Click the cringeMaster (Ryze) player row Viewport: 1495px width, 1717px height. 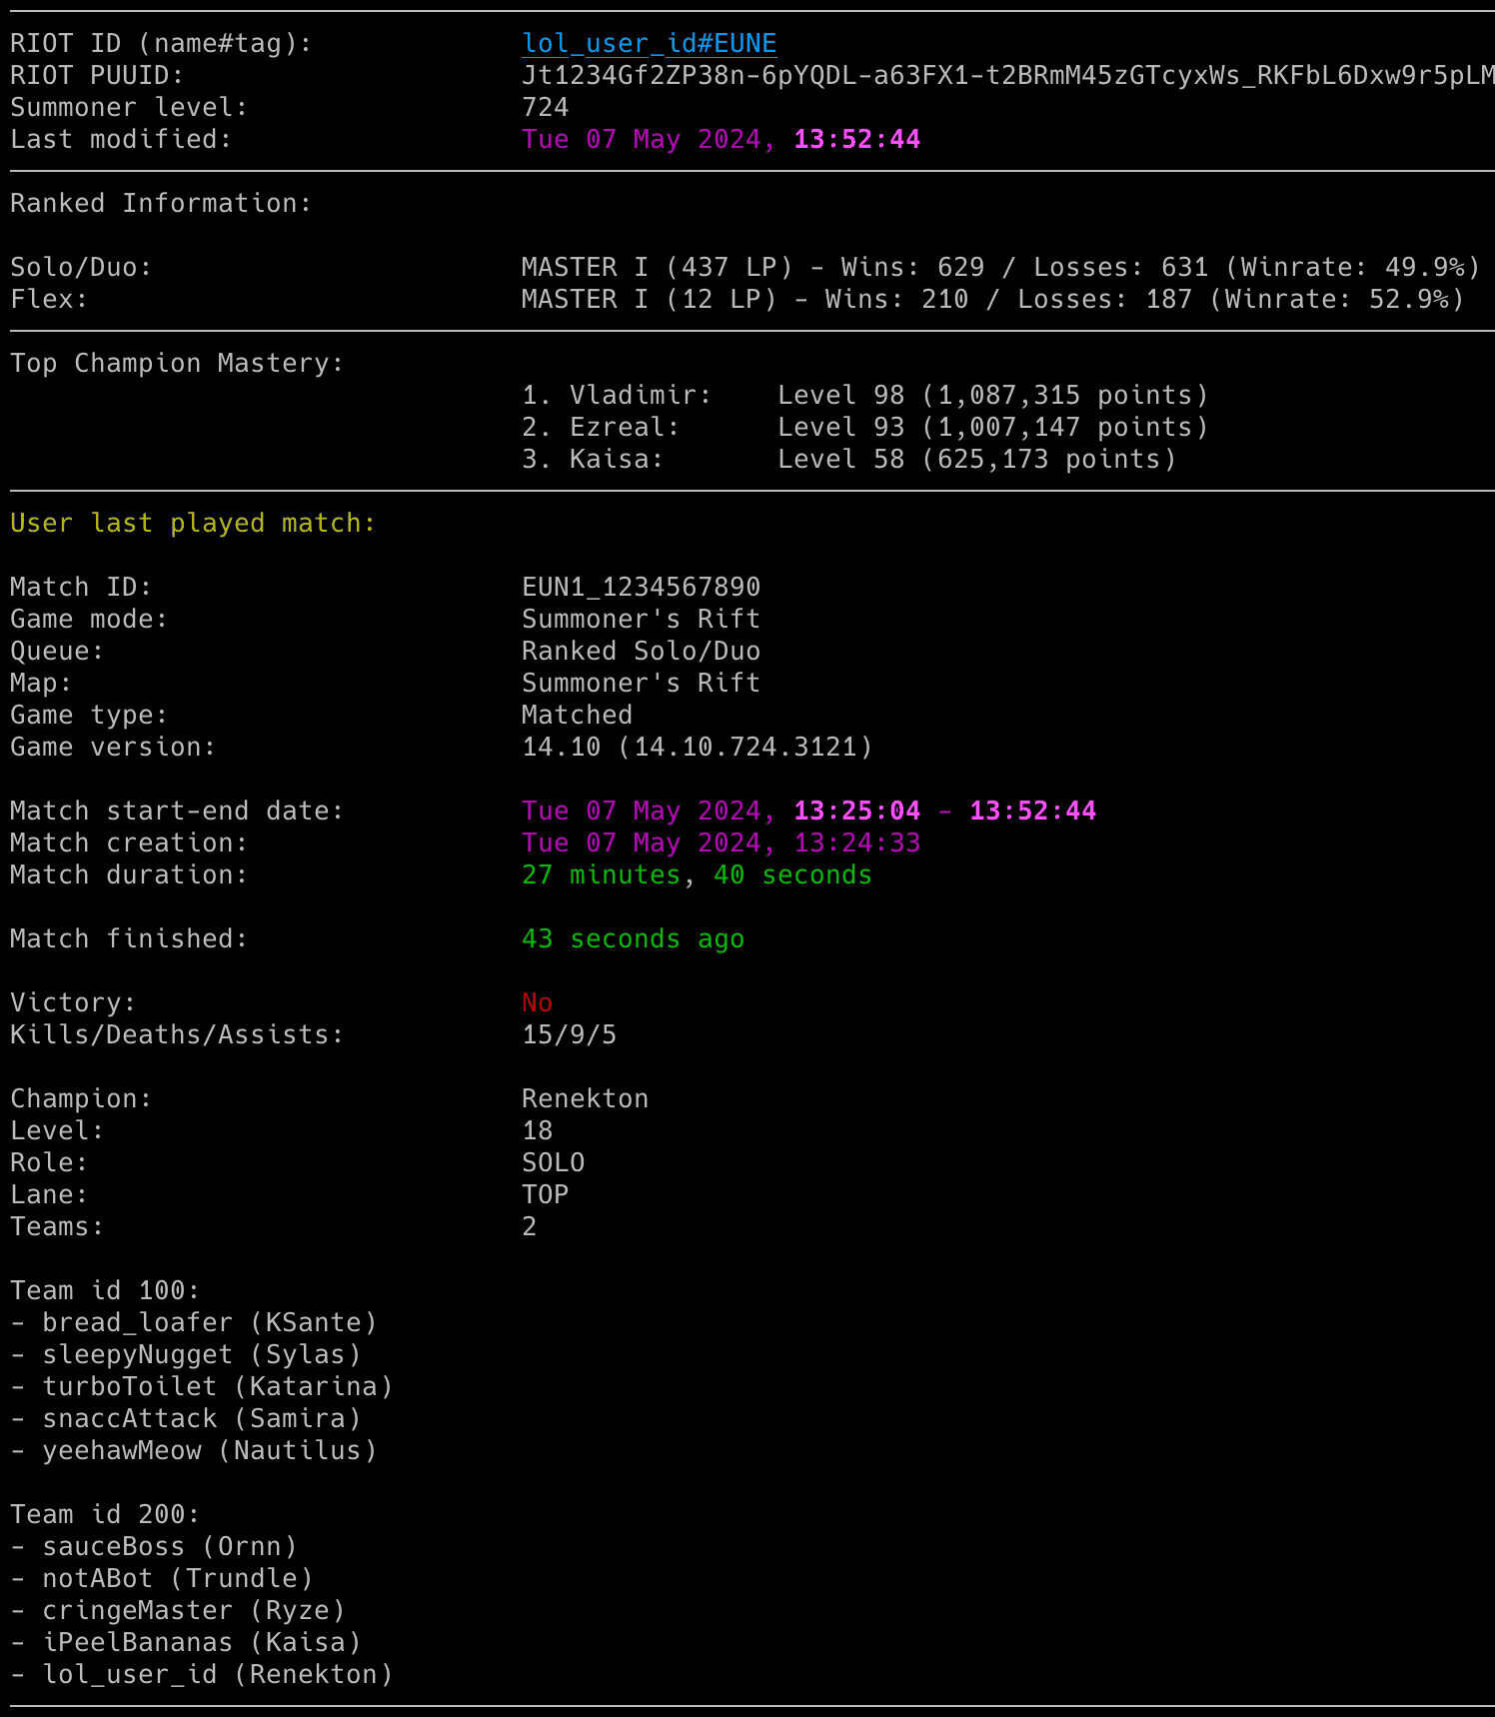click(x=177, y=1611)
